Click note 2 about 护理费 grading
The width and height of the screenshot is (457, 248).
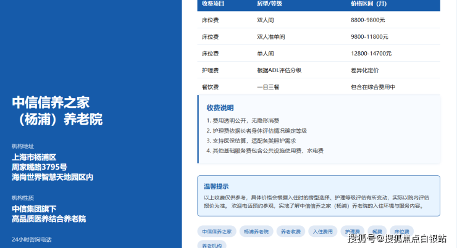[256, 131]
